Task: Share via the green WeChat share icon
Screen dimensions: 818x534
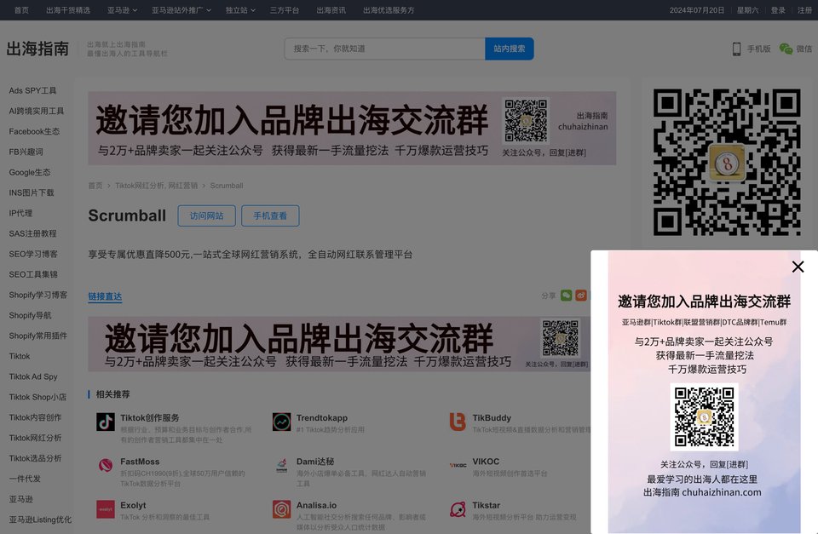Action: pos(566,296)
